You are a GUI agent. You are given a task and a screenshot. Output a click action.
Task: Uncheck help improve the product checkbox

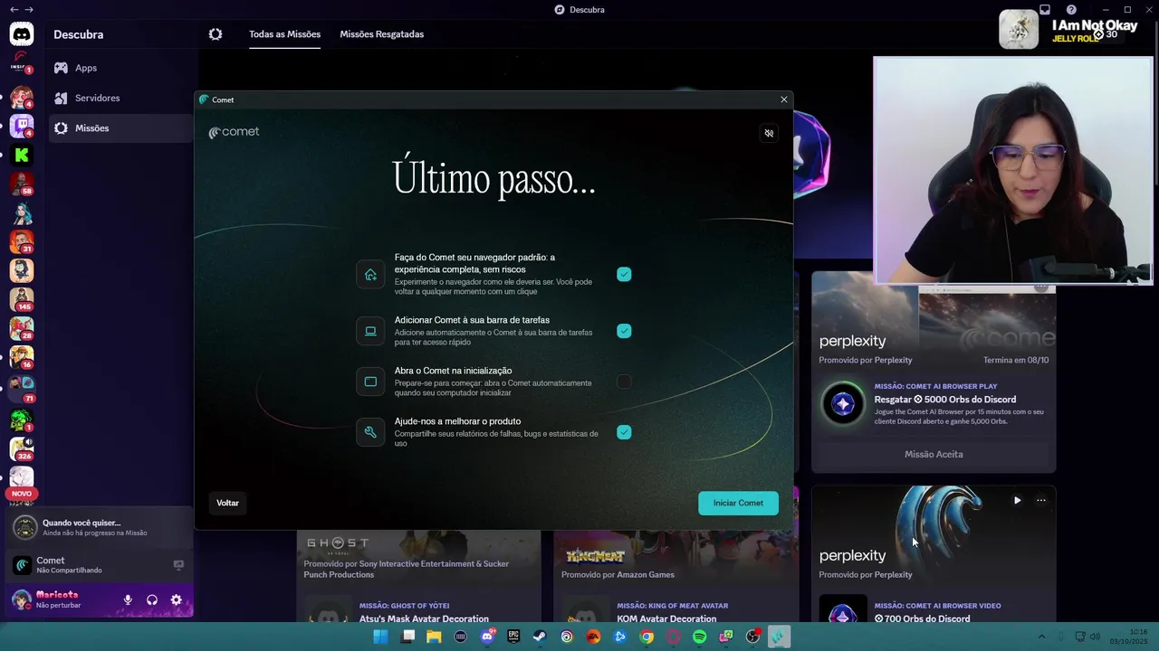coord(624,432)
